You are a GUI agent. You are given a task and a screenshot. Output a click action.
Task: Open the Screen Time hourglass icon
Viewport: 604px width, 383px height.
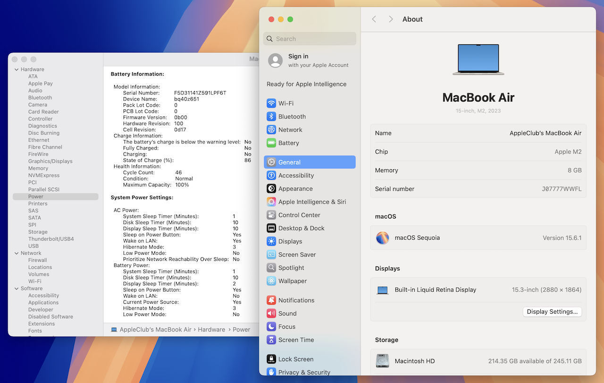coord(271,340)
